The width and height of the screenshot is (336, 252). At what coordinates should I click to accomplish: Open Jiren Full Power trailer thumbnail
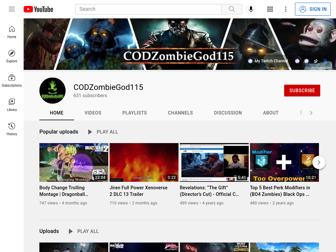point(144,162)
